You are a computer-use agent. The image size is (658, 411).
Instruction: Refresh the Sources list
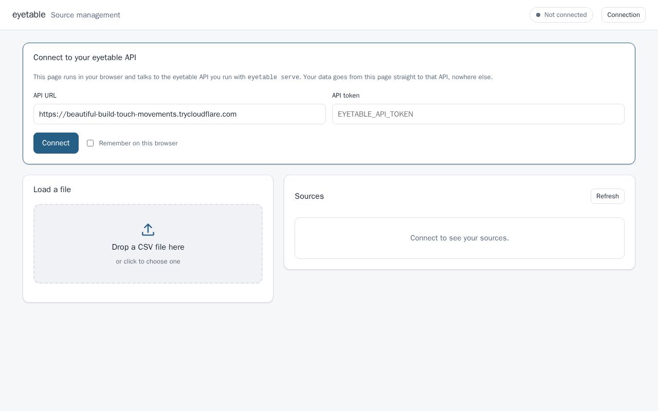(x=607, y=196)
